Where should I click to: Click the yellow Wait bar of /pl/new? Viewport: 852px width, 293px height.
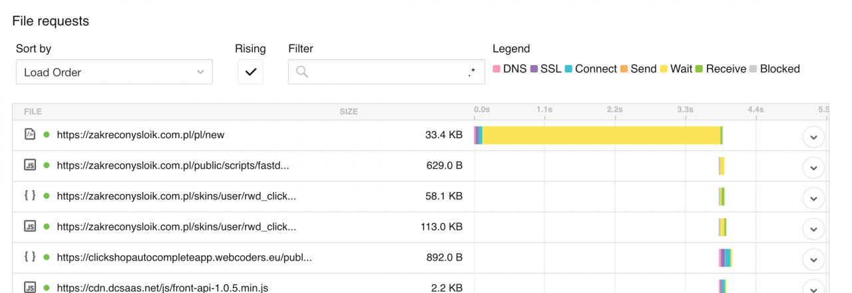(601, 135)
